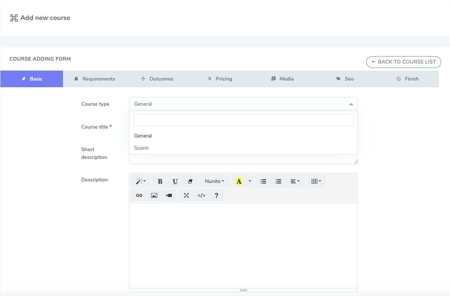Toggle the unordered bullet list
Viewport: 450px width, 296px height.
263,181
